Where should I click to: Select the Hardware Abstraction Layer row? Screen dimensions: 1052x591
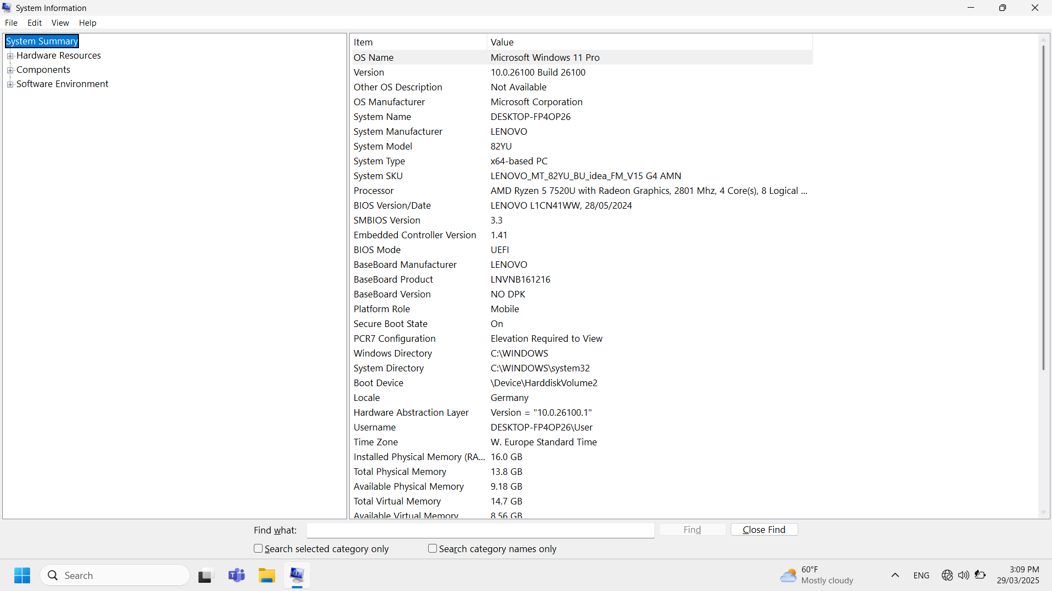[x=582, y=412]
